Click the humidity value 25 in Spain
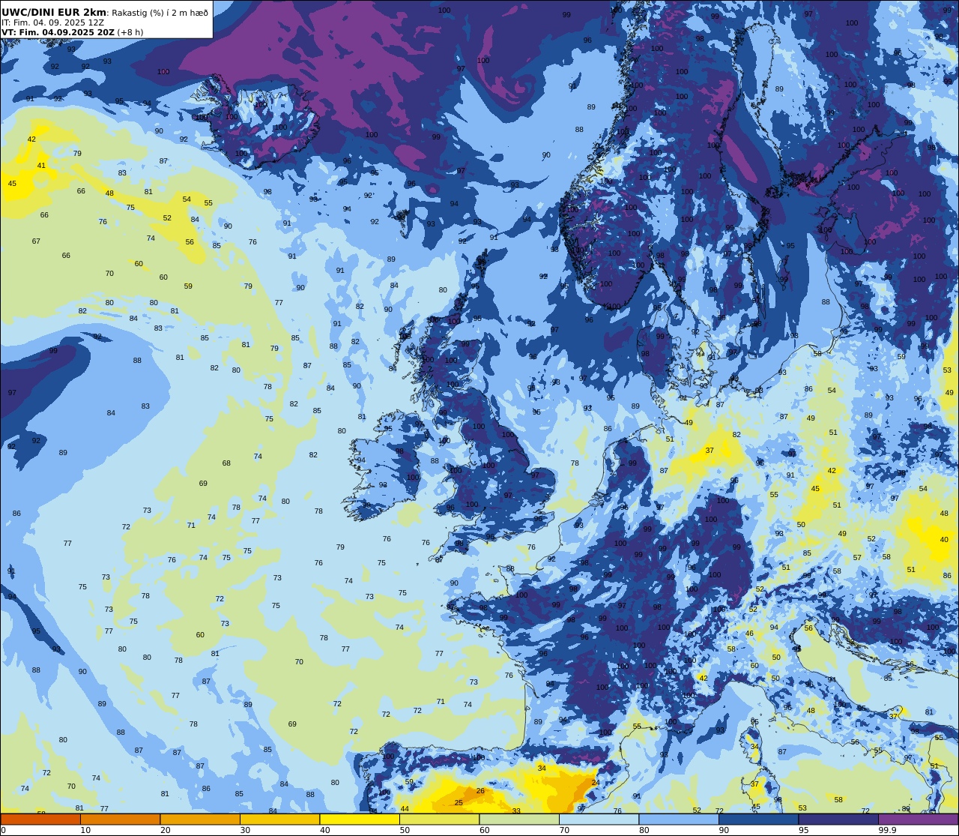The width and height of the screenshot is (959, 836). 459,803
